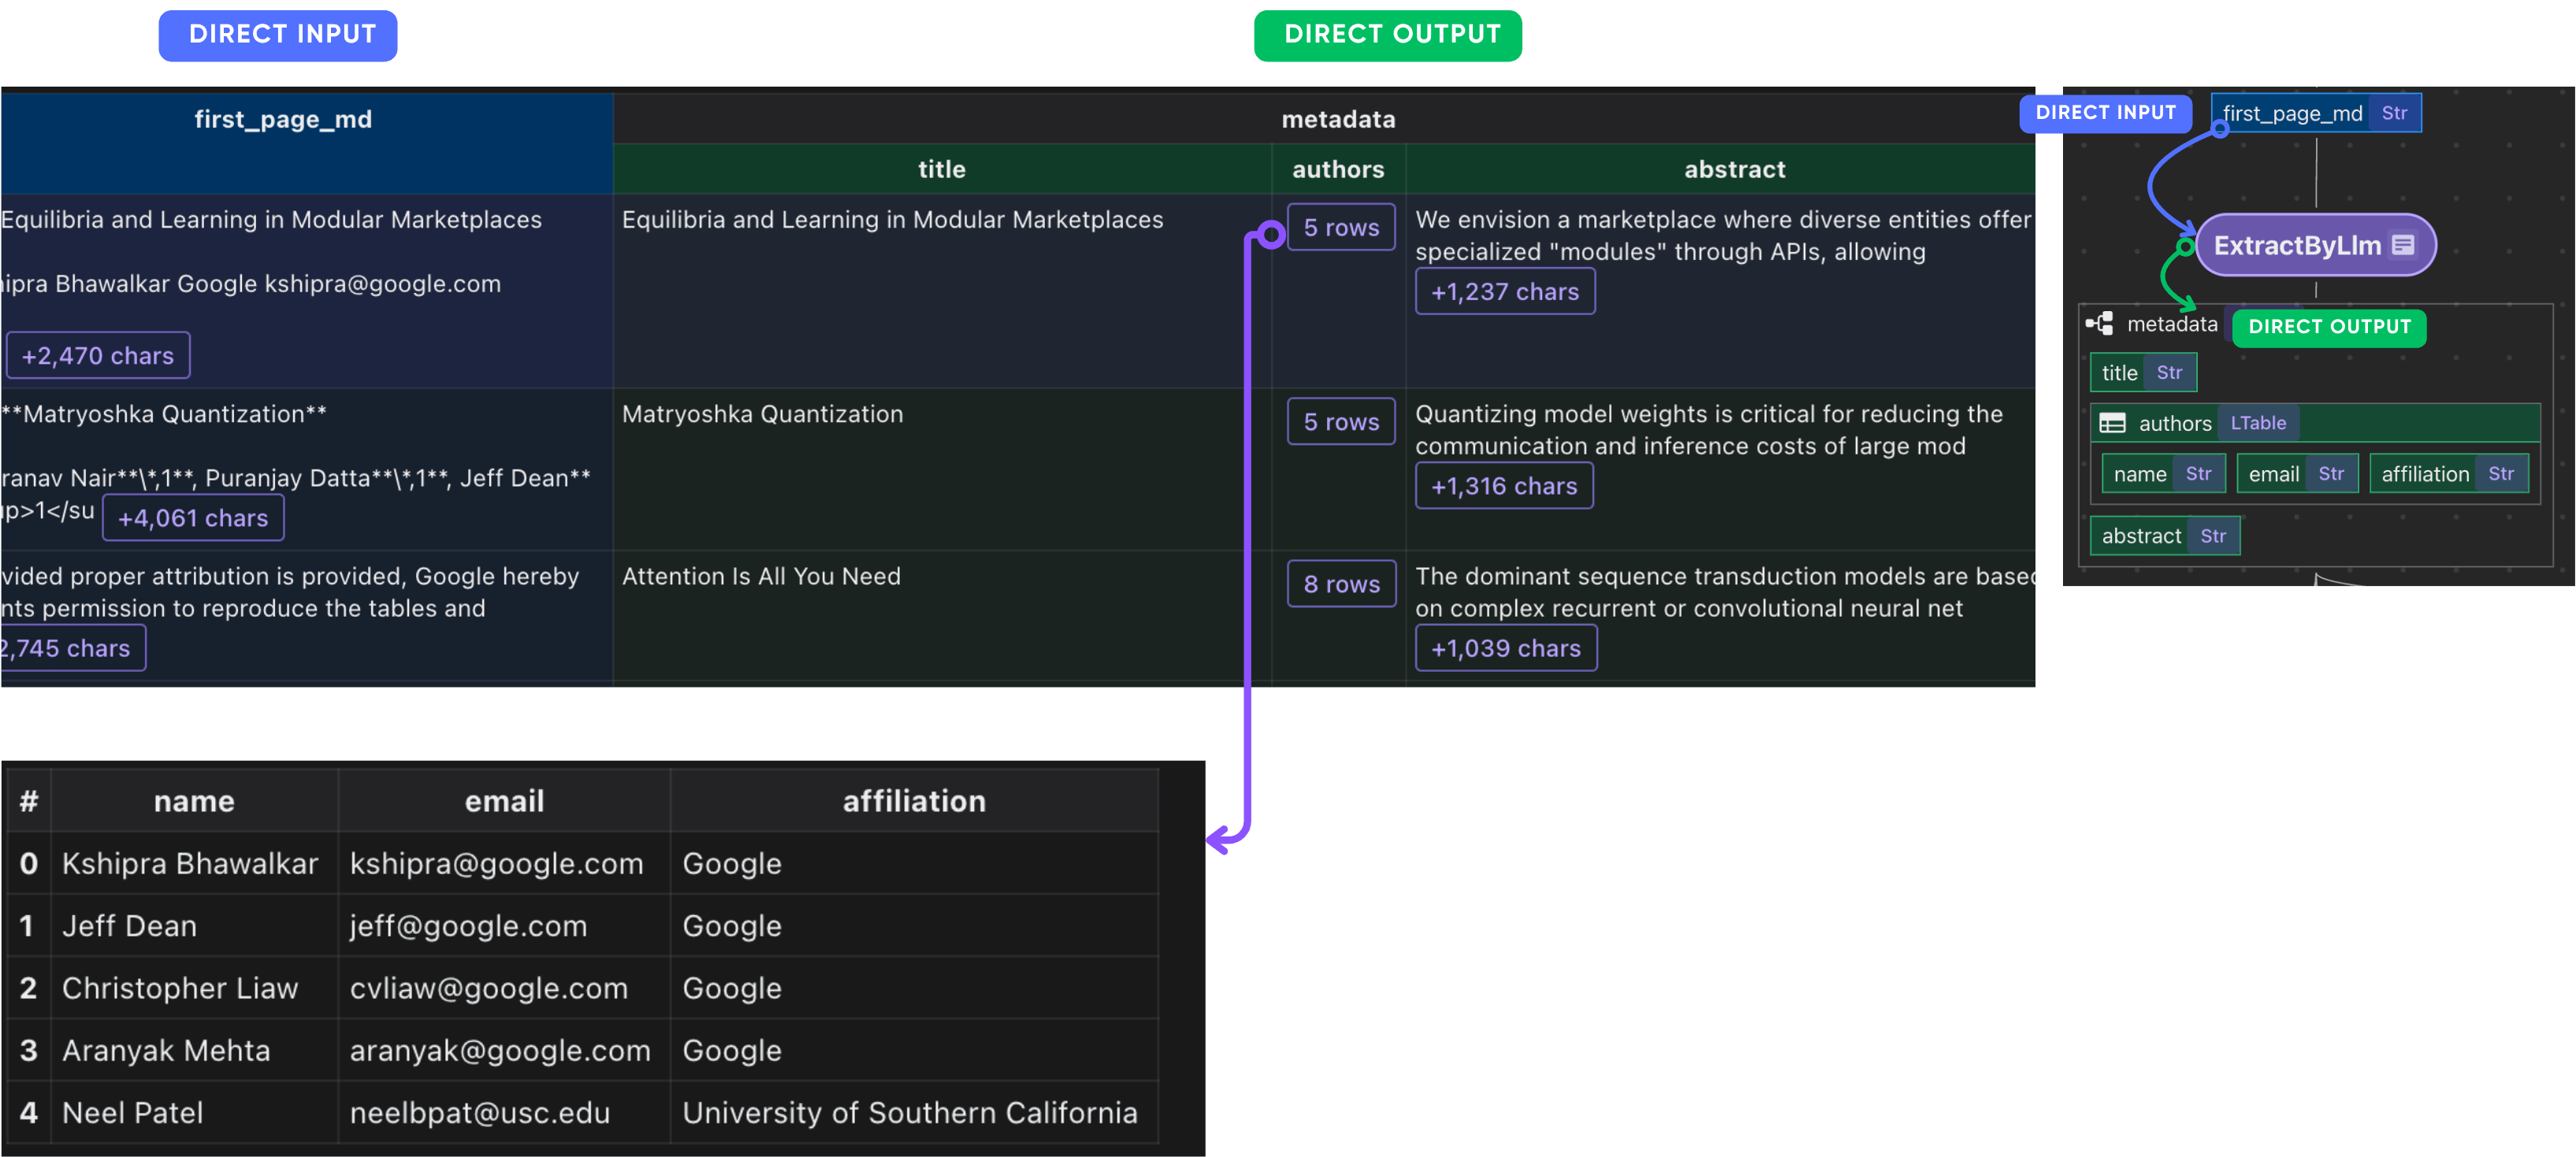Click the metadata structure tree icon
The width and height of the screenshot is (2576, 1157).
(2099, 324)
